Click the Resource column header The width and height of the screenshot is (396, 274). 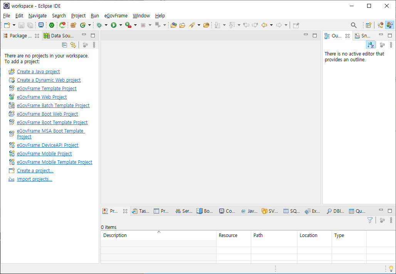pos(233,235)
